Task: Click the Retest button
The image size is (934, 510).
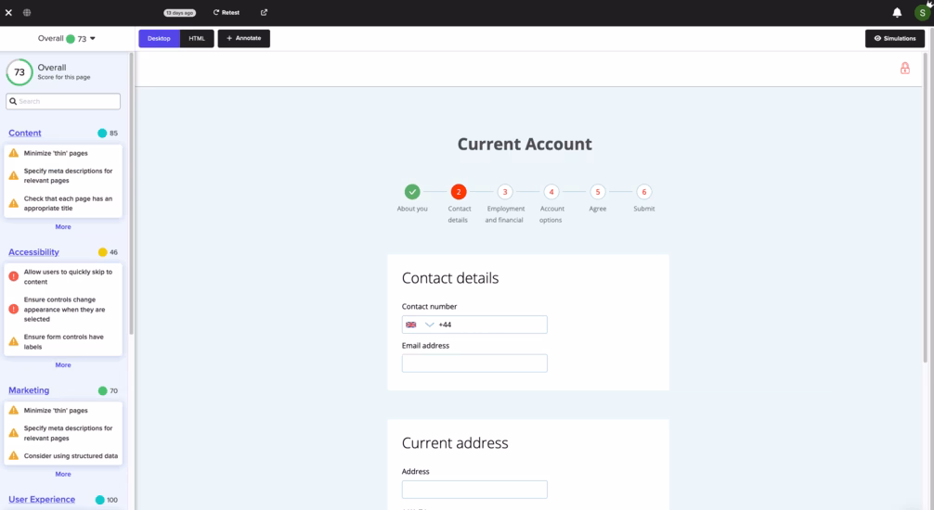Action: [226, 13]
